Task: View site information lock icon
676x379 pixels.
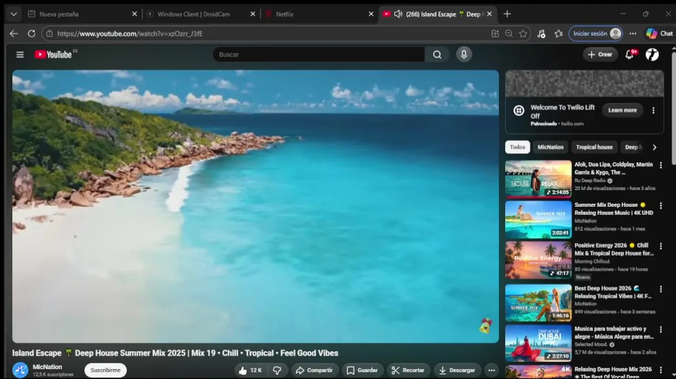Action: coord(49,34)
